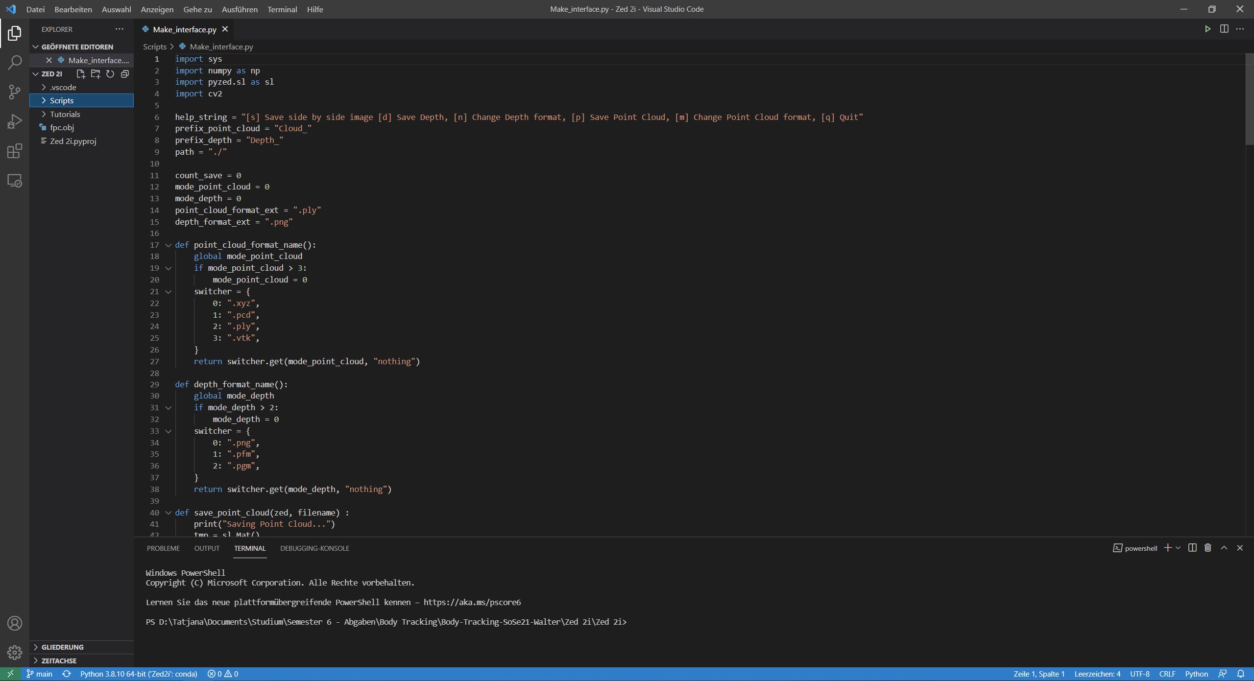The image size is (1254, 681).
Task: Open the Terminal menu
Action: click(282, 9)
